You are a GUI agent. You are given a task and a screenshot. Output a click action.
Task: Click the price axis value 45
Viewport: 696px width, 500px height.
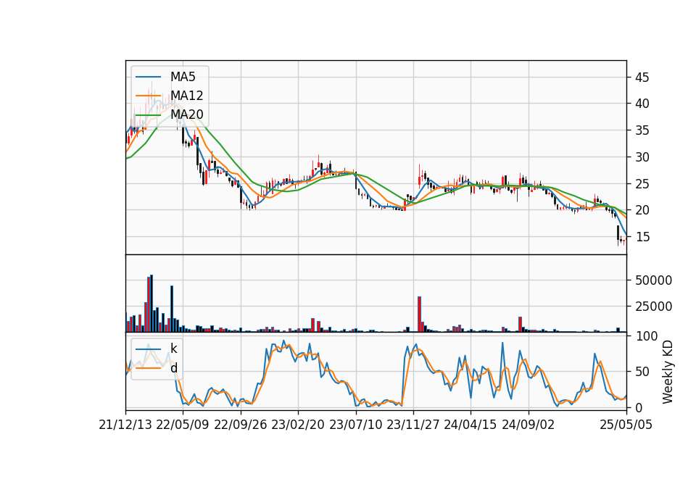pyautogui.click(x=642, y=78)
